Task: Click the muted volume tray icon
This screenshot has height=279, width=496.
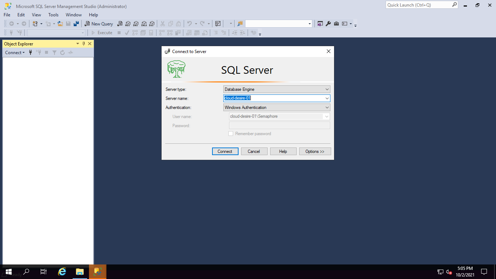Action: 449,272
